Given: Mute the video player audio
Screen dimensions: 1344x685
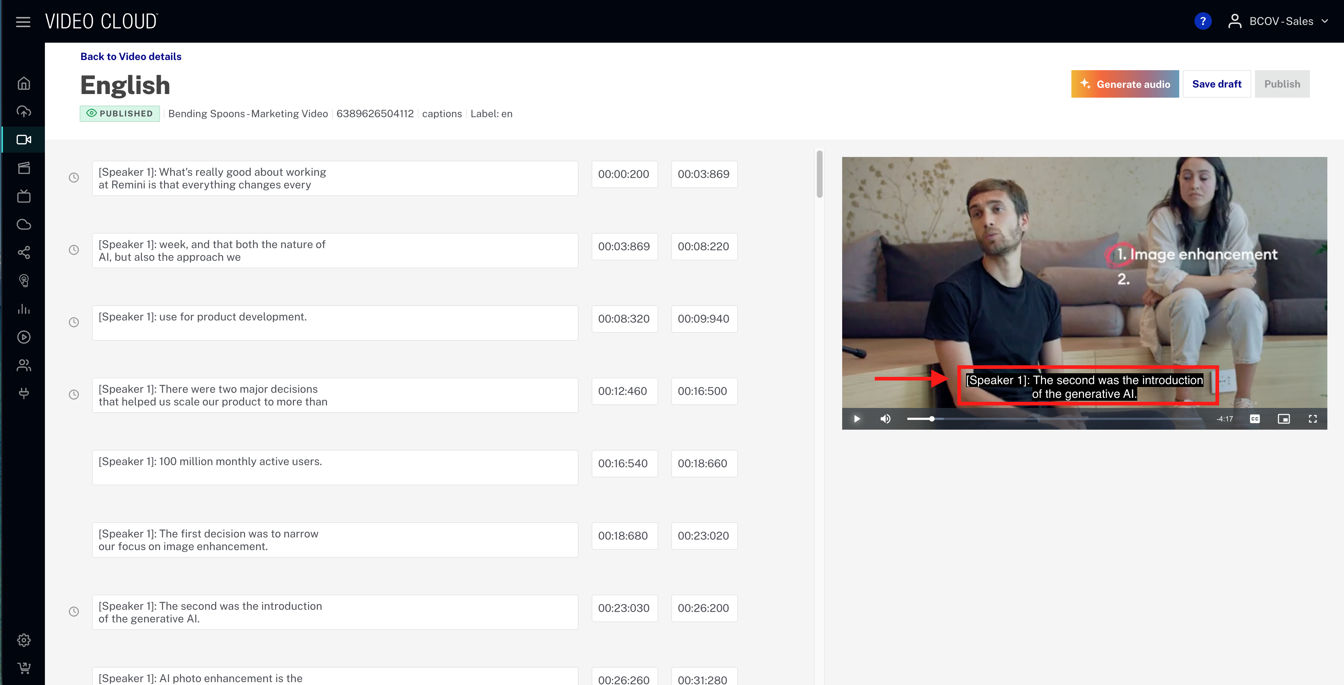Looking at the screenshot, I should click(885, 418).
